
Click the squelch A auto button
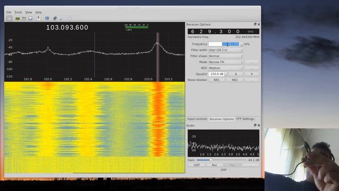pyautogui.click(x=236, y=74)
